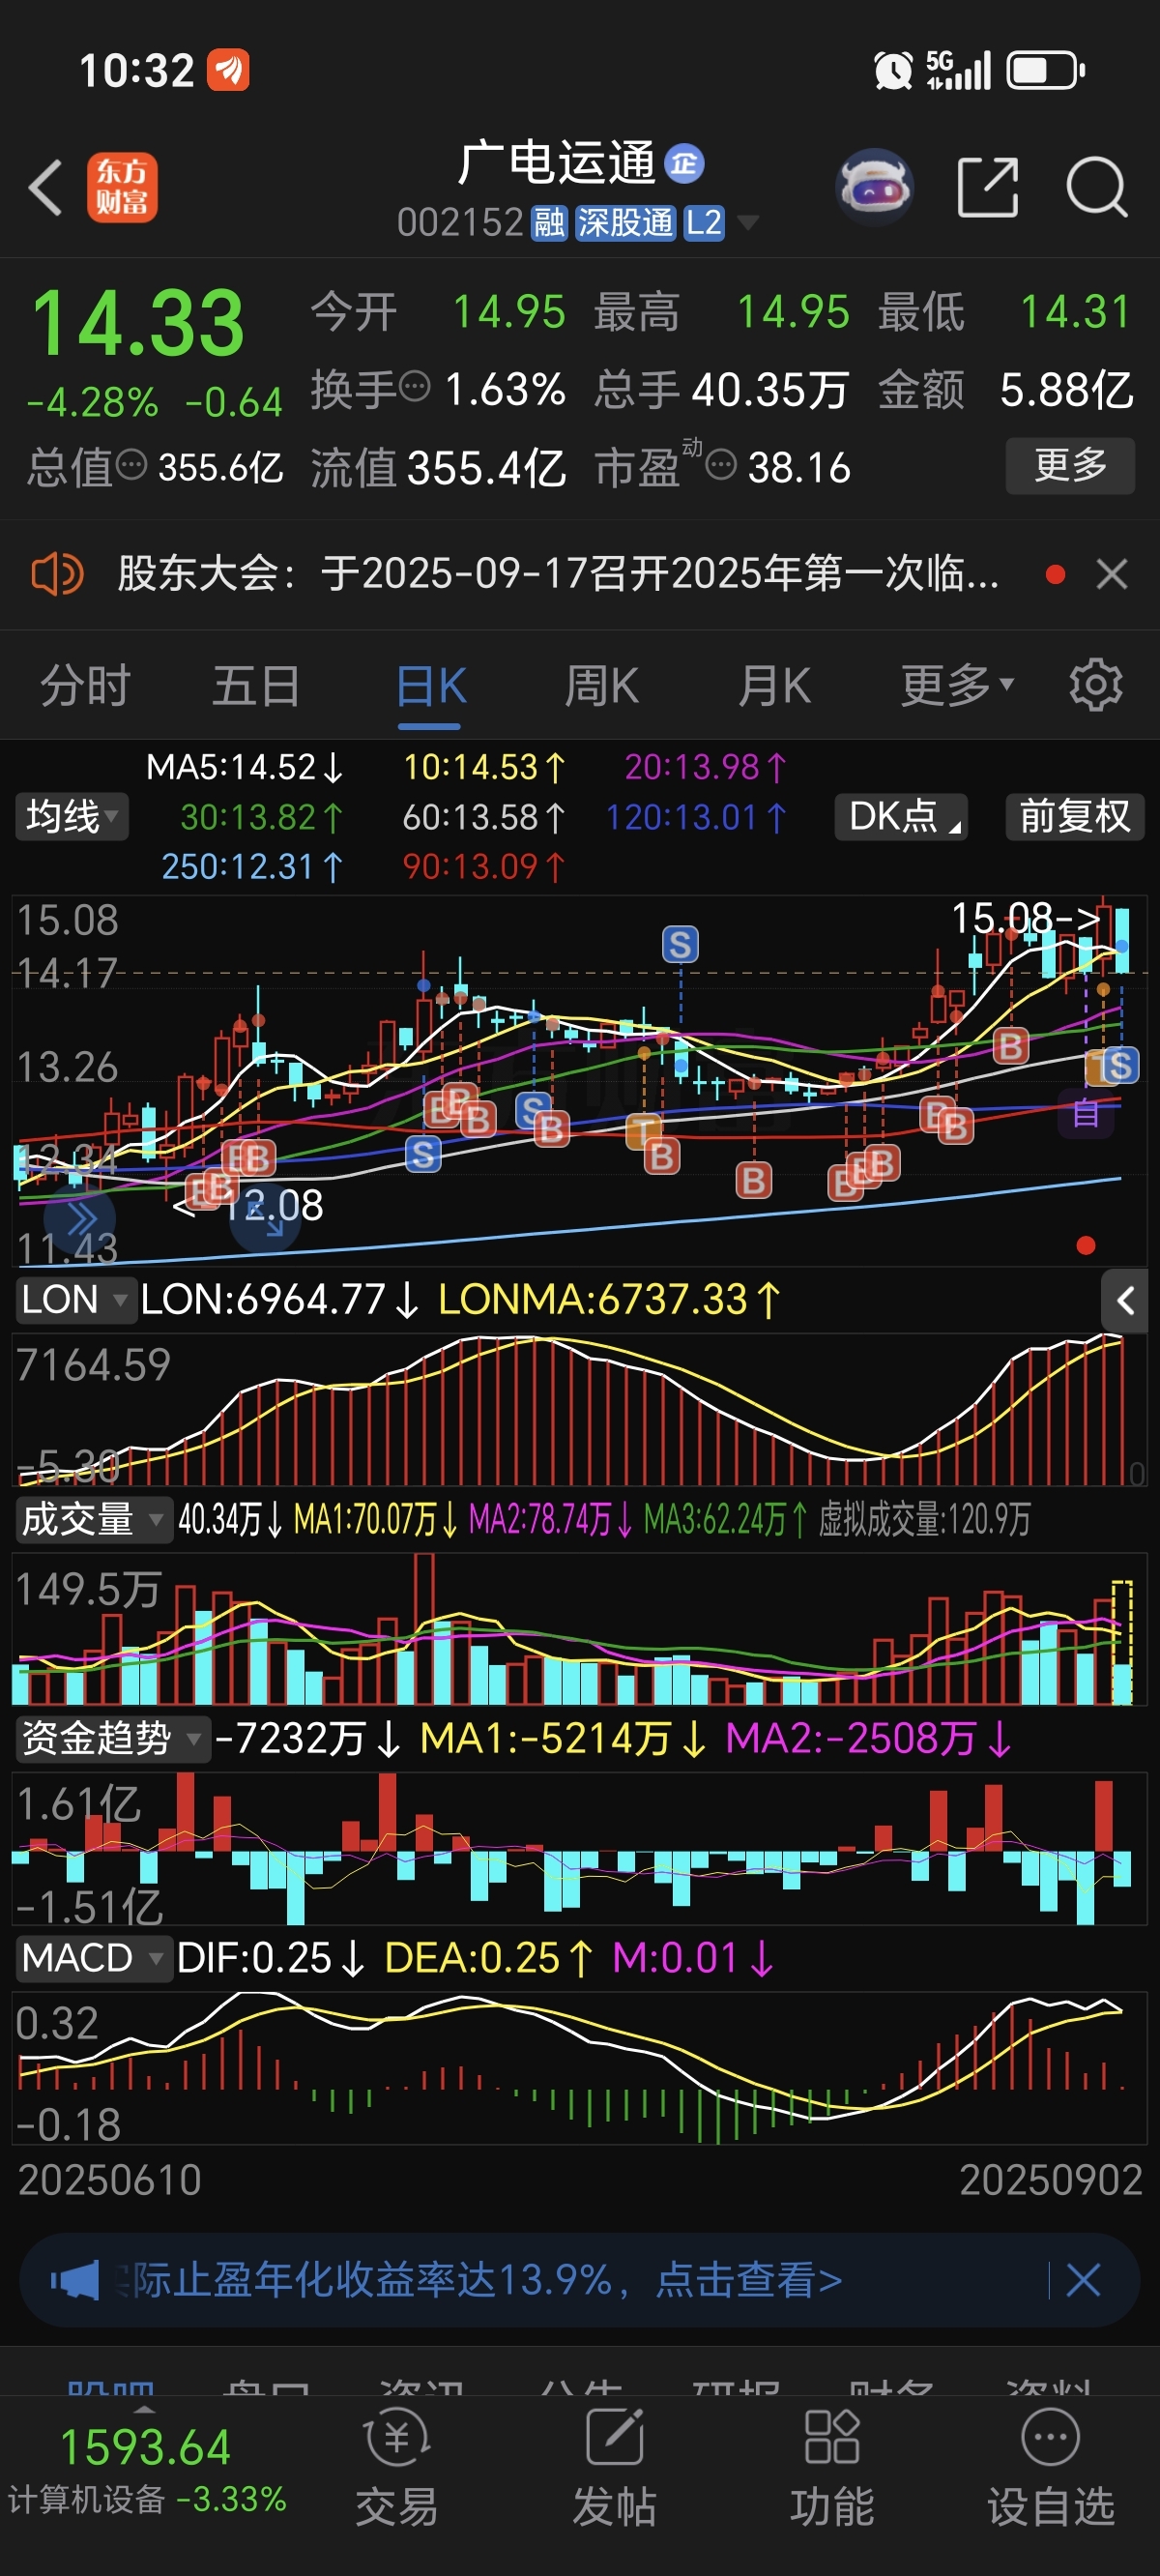Tap info icon beside 市盈

[721, 465]
